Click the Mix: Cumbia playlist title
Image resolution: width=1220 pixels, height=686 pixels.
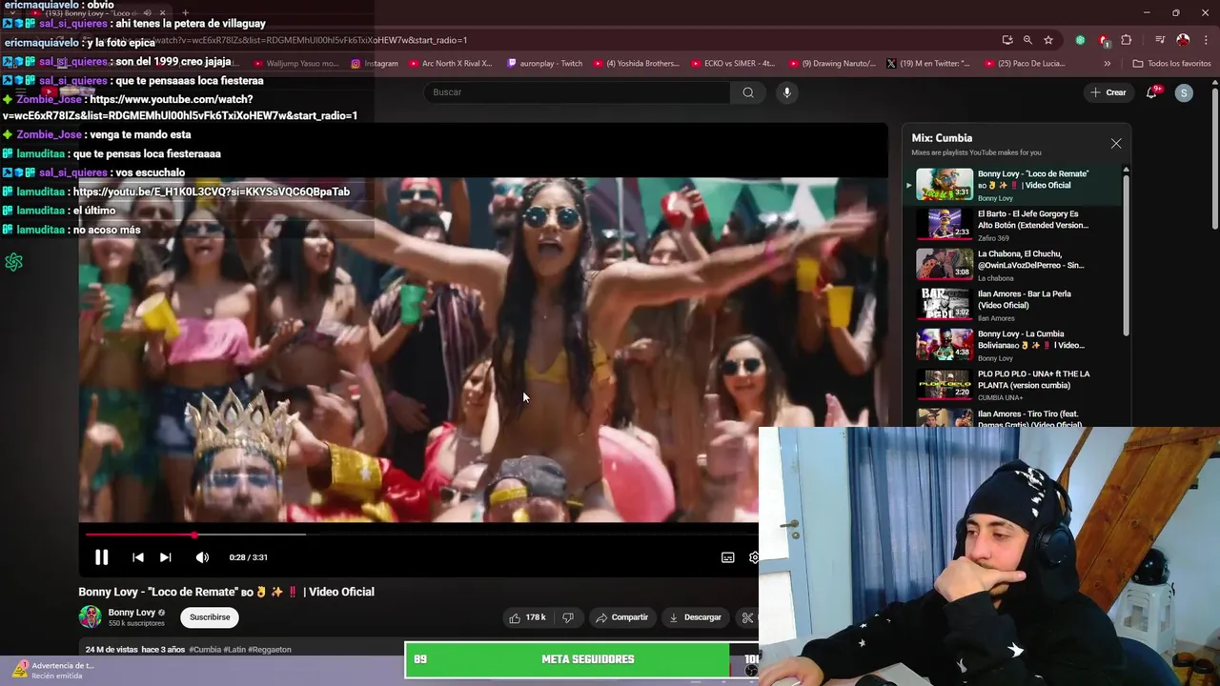[x=942, y=138]
